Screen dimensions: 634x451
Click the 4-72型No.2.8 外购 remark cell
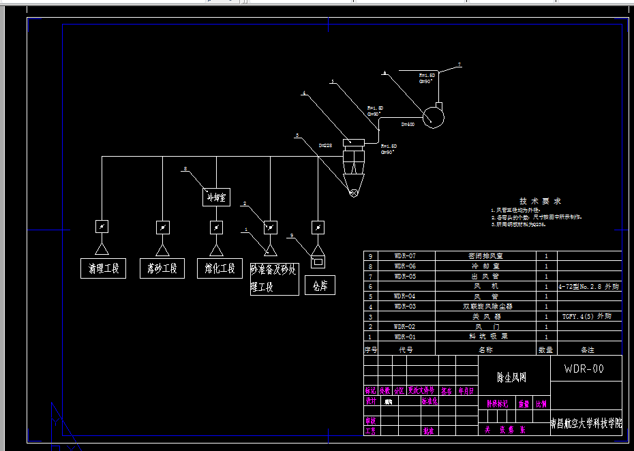click(x=589, y=287)
